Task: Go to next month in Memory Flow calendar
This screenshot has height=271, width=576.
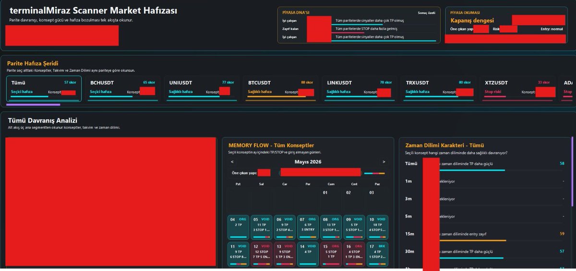Action: pyautogui.click(x=384, y=162)
